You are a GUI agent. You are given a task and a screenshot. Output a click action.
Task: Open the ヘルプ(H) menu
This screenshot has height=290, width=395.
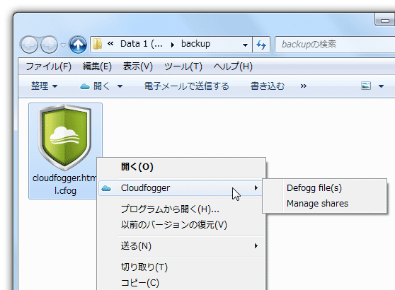233,66
